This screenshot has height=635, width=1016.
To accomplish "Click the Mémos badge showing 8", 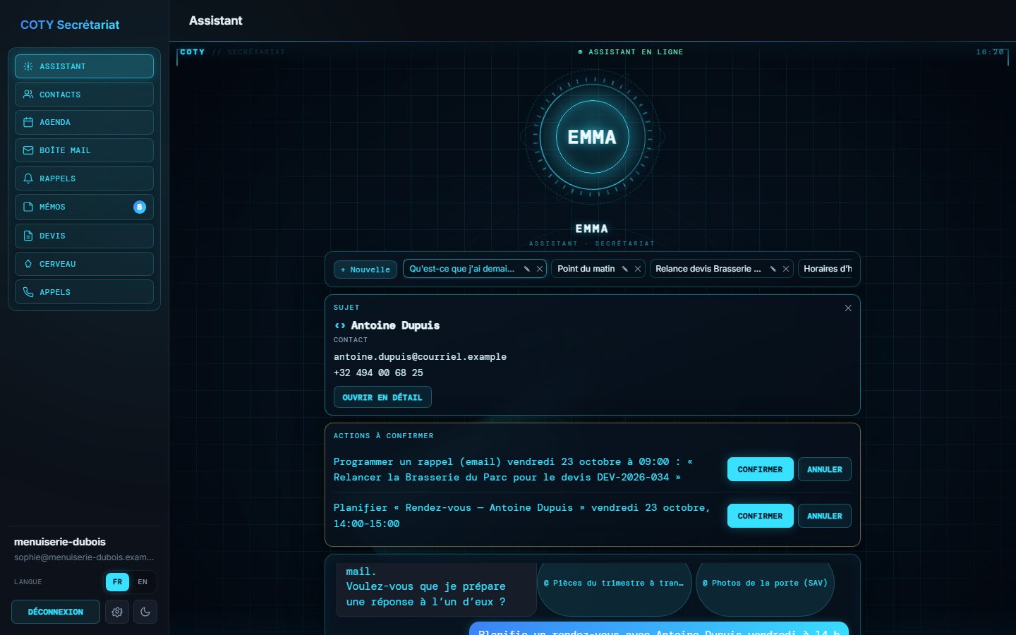I will tap(140, 207).
